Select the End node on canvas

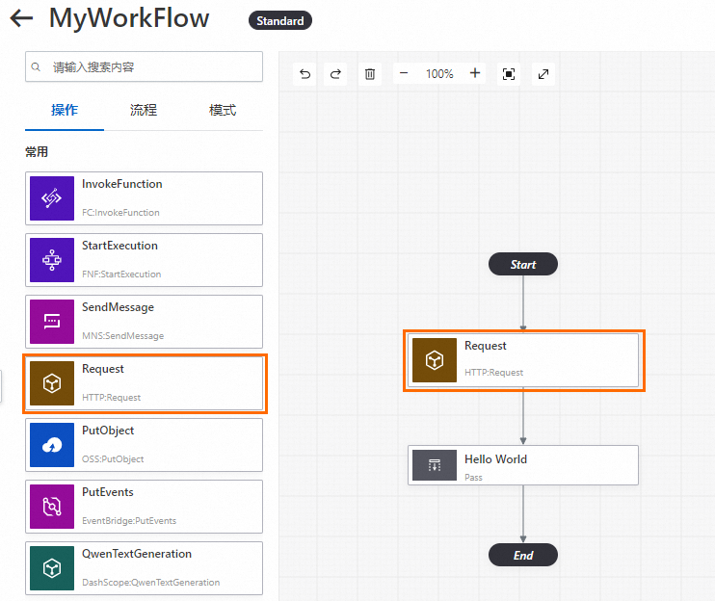pyautogui.click(x=523, y=555)
